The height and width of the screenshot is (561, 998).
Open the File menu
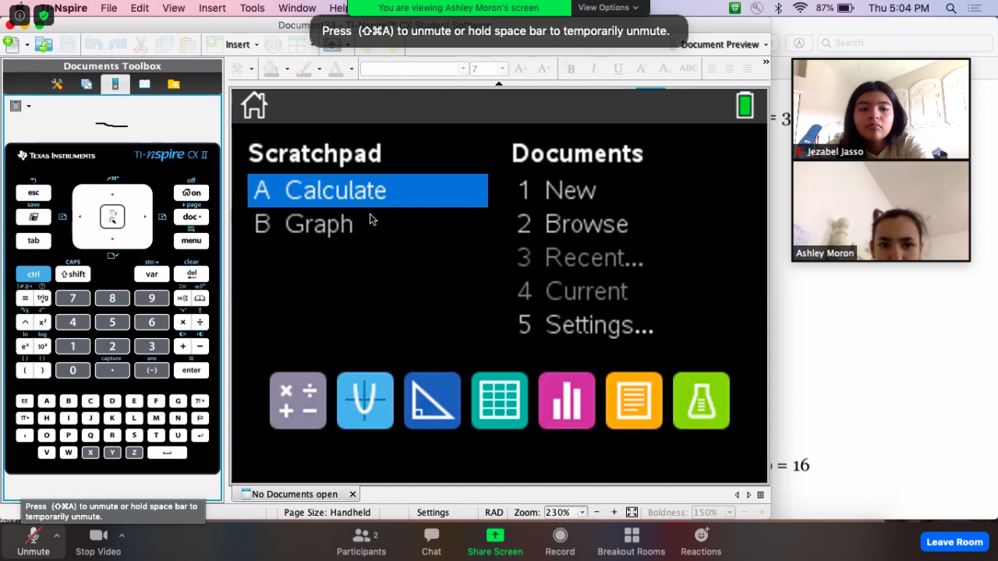point(109,8)
